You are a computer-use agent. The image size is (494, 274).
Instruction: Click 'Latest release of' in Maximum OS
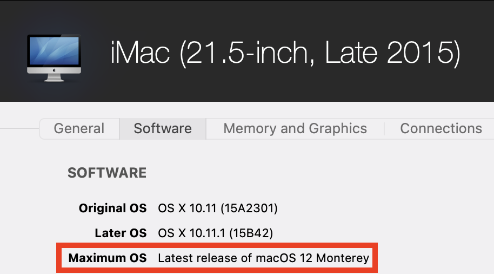tap(204, 258)
